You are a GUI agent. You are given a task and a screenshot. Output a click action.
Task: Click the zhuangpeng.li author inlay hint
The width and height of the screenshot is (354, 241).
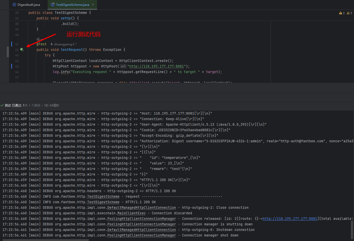point(64,44)
